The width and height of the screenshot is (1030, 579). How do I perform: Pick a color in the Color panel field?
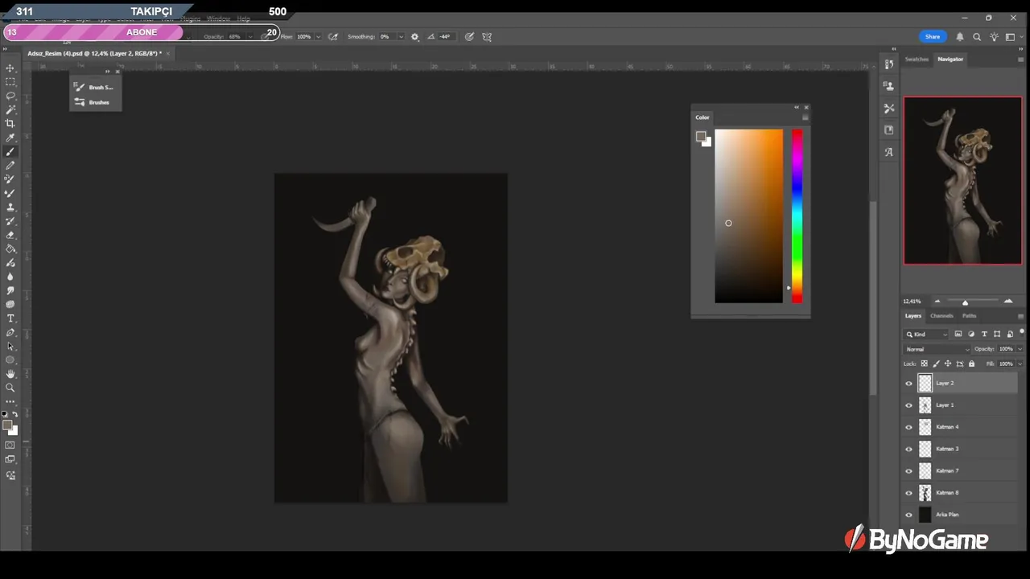point(748,216)
